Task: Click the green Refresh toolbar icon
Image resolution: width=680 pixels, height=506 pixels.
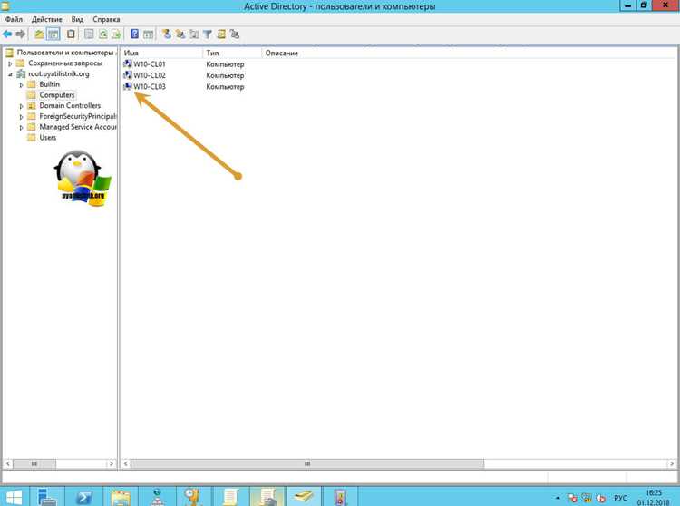Action: point(102,34)
